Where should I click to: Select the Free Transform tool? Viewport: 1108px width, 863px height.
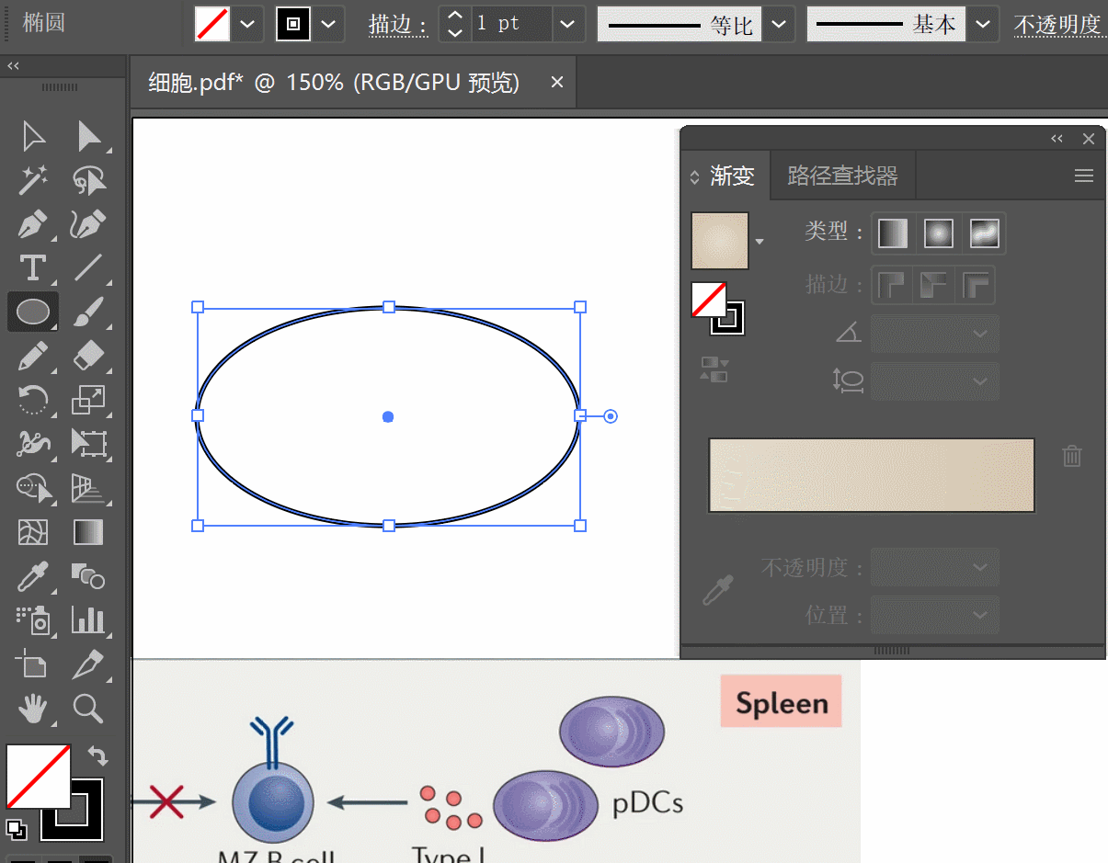(x=89, y=444)
